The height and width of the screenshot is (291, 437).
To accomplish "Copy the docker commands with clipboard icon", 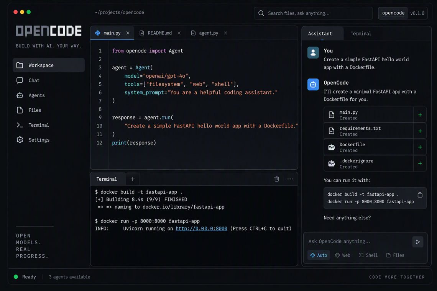I will tap(420, 195).
